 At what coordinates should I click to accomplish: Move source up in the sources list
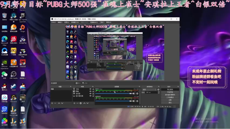[x=84, y=103]
